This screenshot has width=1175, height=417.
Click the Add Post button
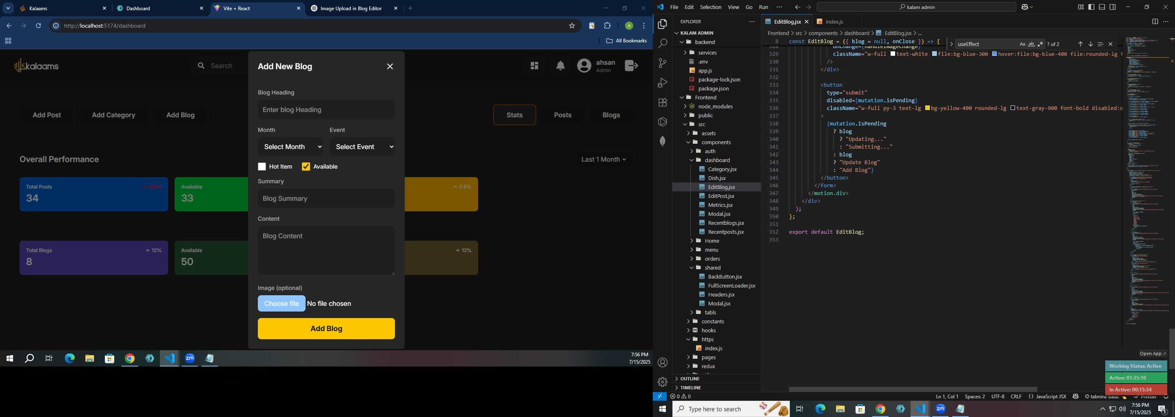coord(47,115)
